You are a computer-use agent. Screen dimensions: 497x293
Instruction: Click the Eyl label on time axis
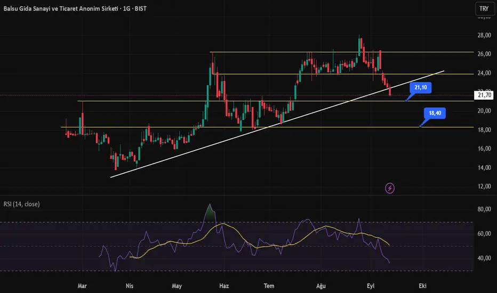pos(371,286)
